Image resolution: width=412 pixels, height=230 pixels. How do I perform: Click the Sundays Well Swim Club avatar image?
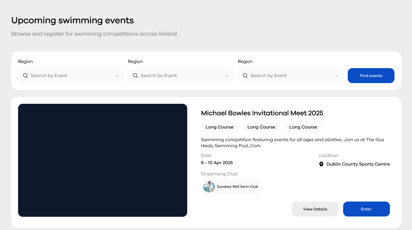[209, 187]
